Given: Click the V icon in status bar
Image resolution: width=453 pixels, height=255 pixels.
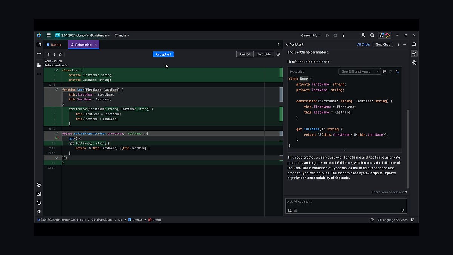Looking at the screenshot, I should [413, 220].
